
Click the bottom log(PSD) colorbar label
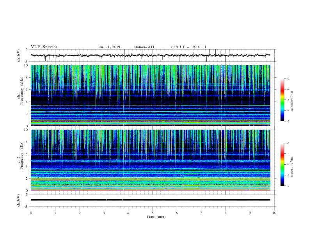tap(292, 166)
